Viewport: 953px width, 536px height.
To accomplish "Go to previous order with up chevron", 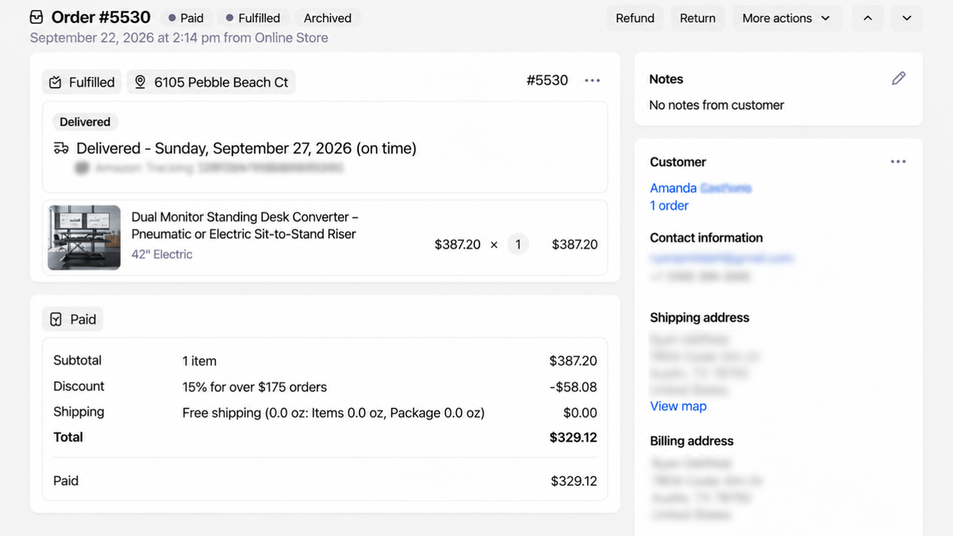I will [868, 18].
